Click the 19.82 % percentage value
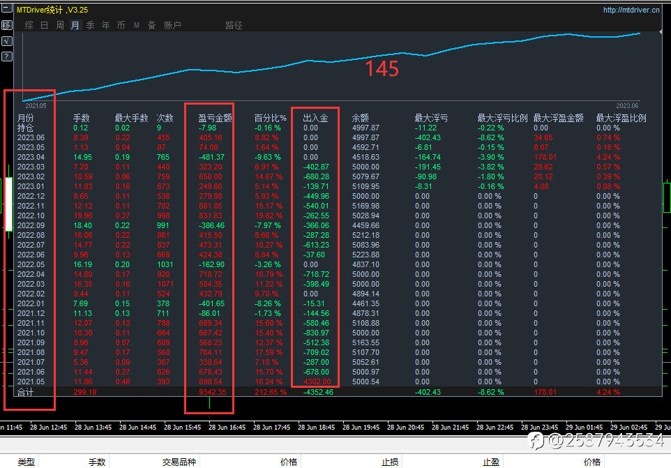This screenshot has height=468, width=671. point(269,216)
